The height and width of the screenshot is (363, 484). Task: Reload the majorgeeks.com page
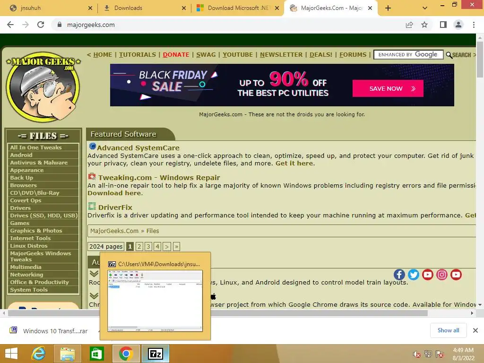pyautogui.click(x=41, y=25)
